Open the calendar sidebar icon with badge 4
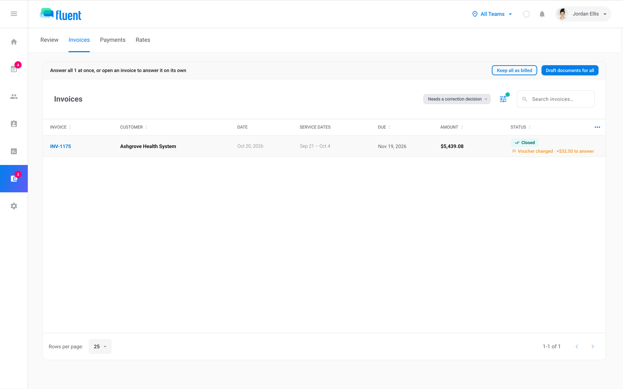 tap(14, 69)
